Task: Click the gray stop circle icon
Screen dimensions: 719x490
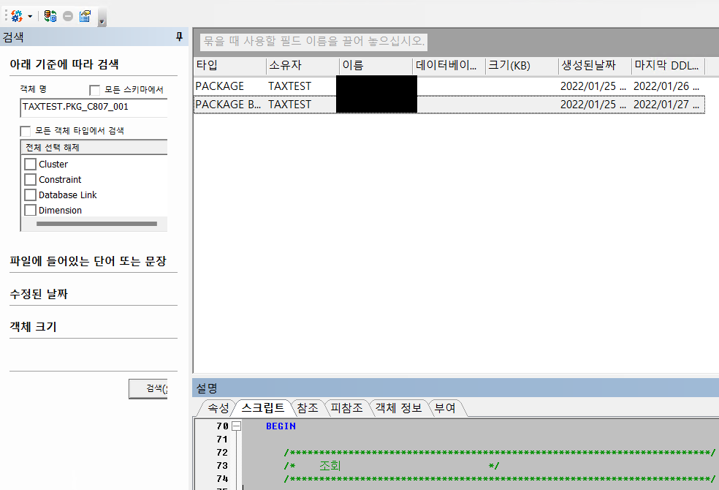Action: click(x=68, y=16)
